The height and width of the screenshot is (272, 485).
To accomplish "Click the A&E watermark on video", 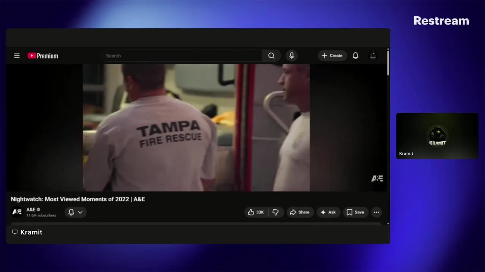I will click(x=377, y=178).
